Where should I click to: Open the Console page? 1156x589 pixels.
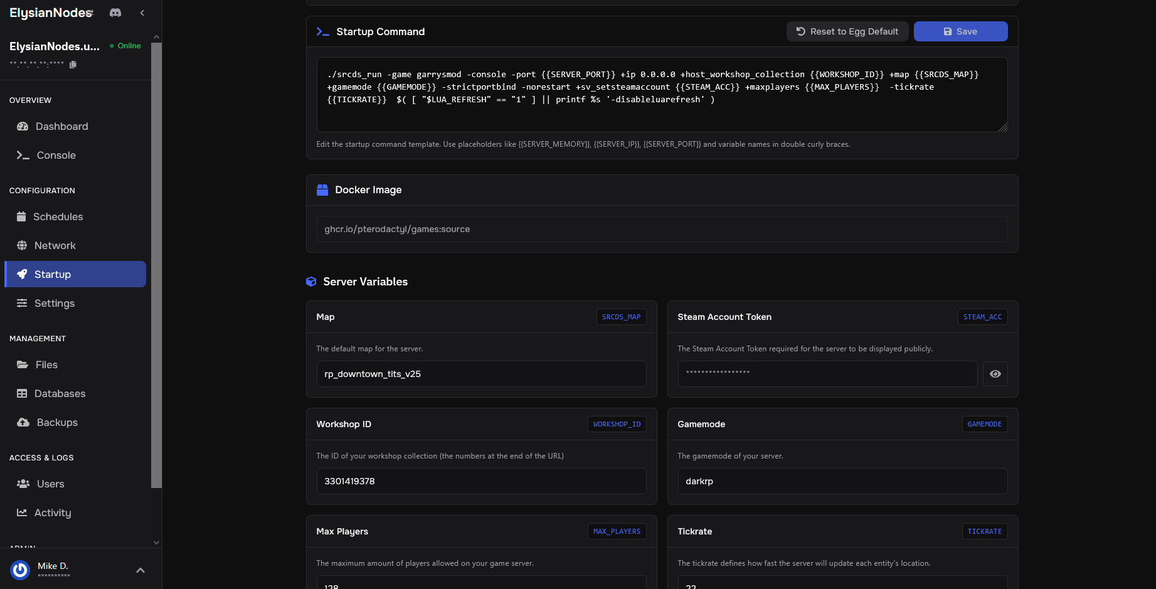pyautogui.click(x=75, y=155)
